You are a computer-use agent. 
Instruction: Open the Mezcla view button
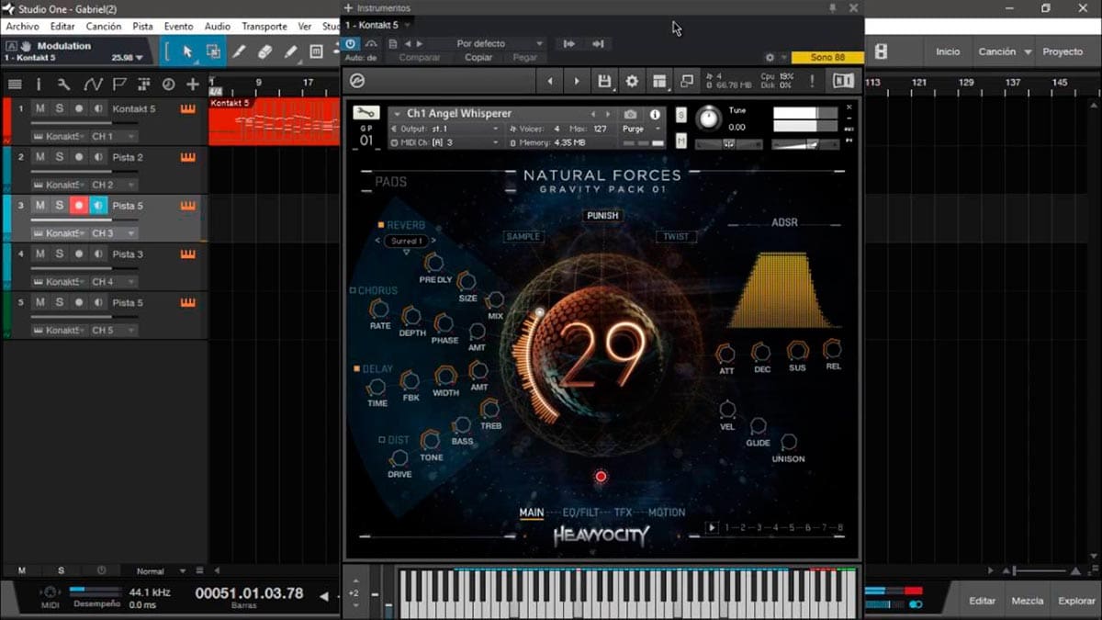click(1027, 601)
